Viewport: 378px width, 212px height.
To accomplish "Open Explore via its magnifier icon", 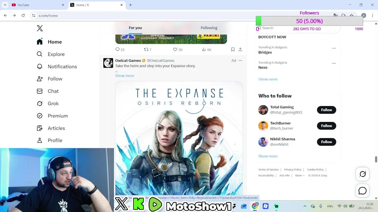I will [40, 54].
